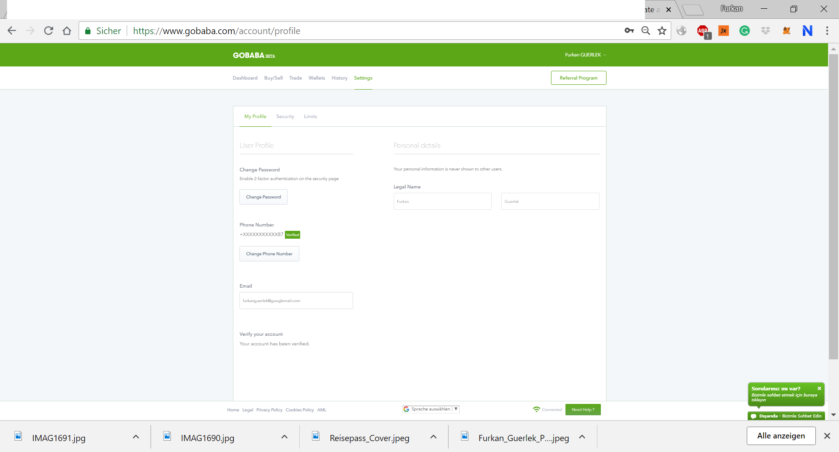Click the scrollbar down arrow
Viewport: 839px width, 452px height.
pos(833,415)
